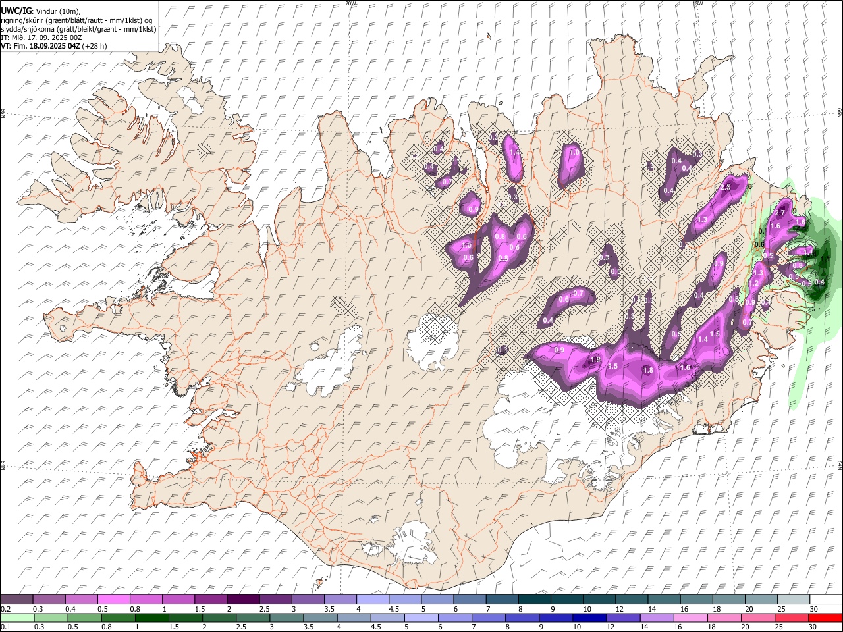Click the dark mauve 0.2 legend swatch
The width and height of the screenshot is (843, 632).
click(x=17, y=600)
